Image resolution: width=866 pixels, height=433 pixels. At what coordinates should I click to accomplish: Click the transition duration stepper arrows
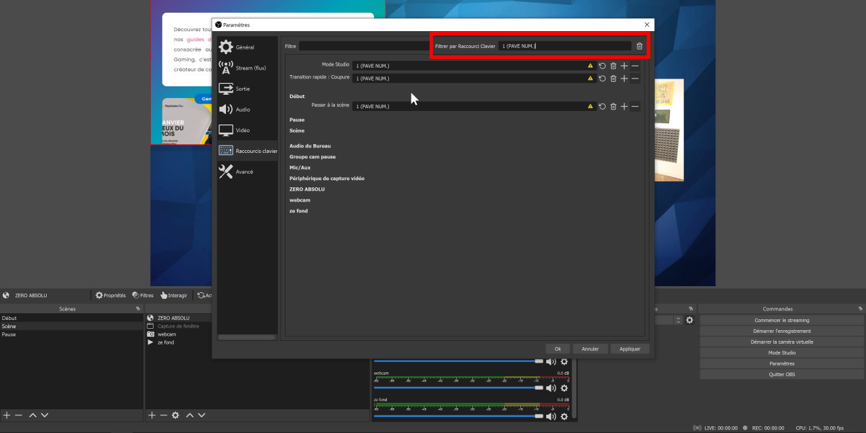click(678, 320)
